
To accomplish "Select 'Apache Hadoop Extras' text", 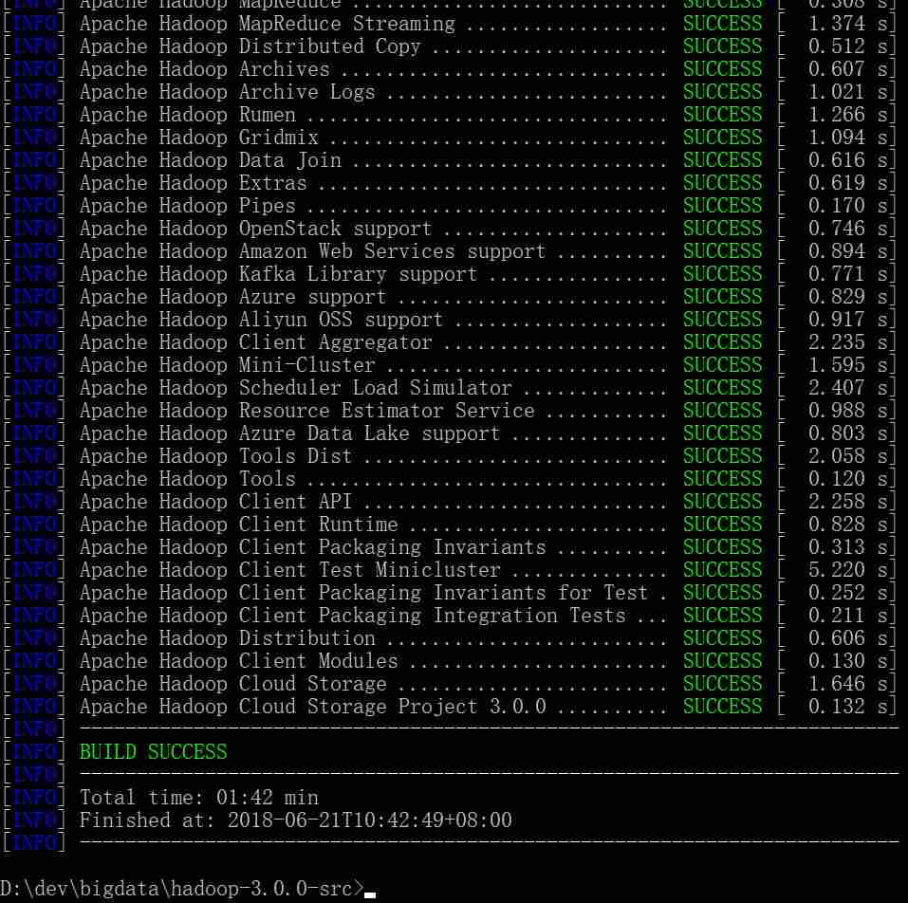I will (x=194, y=183).
